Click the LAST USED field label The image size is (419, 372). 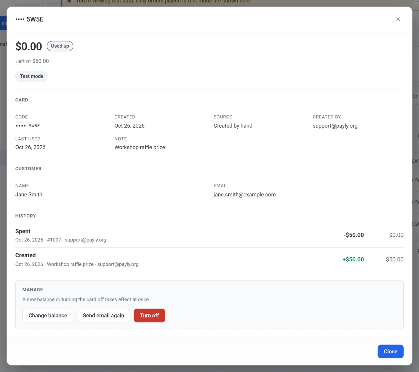tap(28, 139)
